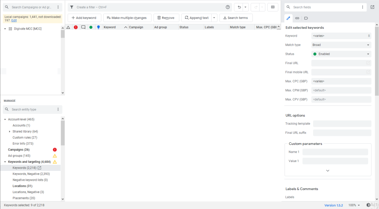379x209 pixels.
Task: Click the custom parameter Name 1 field
Action: coord(335,152)
